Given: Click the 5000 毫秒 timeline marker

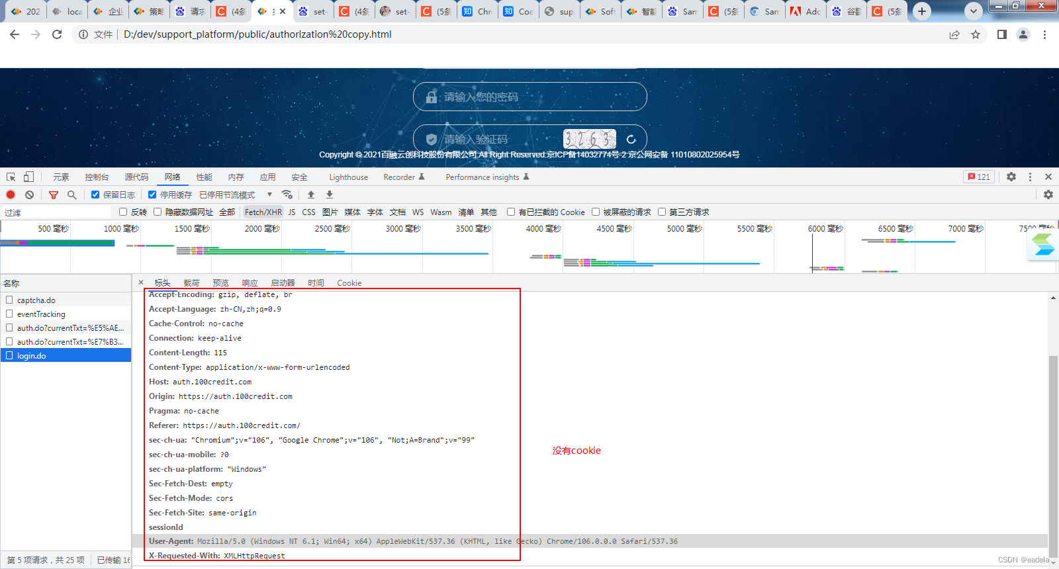Looking at the screenshot, I should pos(684,228).
